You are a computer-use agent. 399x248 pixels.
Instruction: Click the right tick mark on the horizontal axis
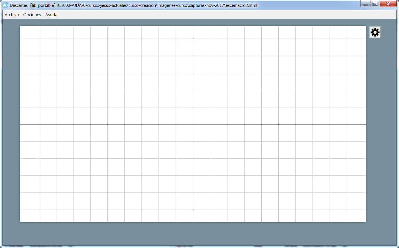pos(278,124)
